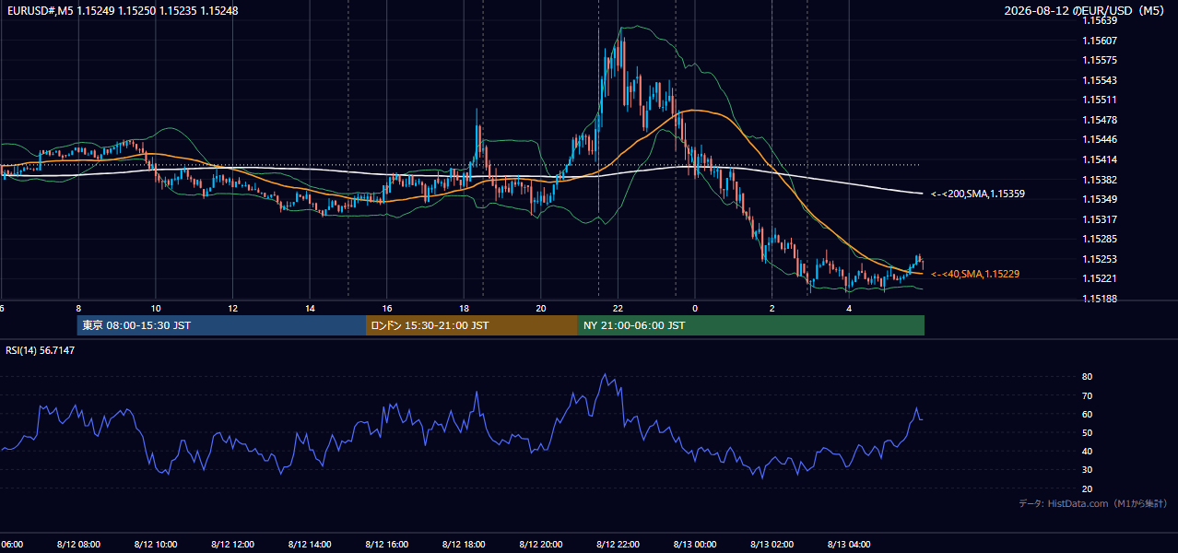Click hour label 8 under the price chart
The height and width of the screenshot is (553, 1178).
point(78,308)
